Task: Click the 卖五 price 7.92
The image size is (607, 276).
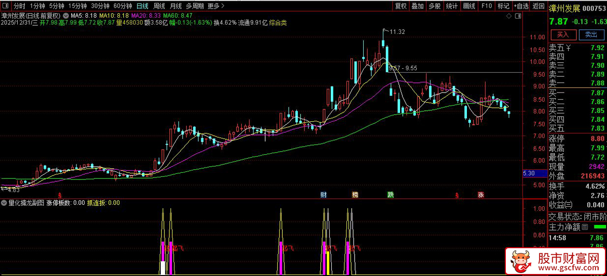Action: (597, 49)
